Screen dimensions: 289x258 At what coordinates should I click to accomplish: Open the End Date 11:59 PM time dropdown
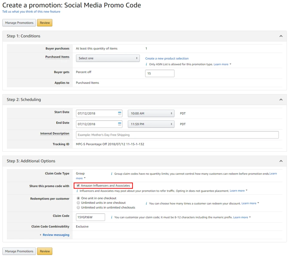[x=151, y=124]
